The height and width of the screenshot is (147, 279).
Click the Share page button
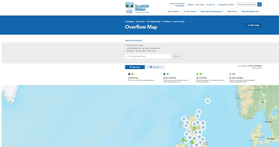coord(253,25)
